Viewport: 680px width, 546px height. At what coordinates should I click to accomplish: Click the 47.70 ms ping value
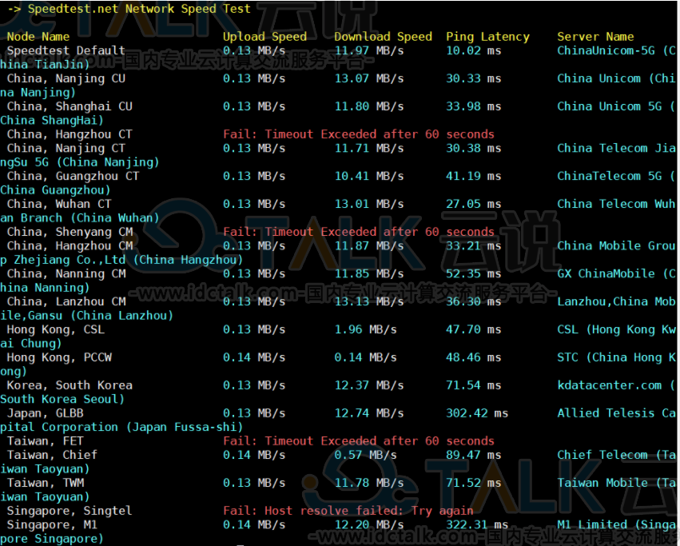coord(474,330)
